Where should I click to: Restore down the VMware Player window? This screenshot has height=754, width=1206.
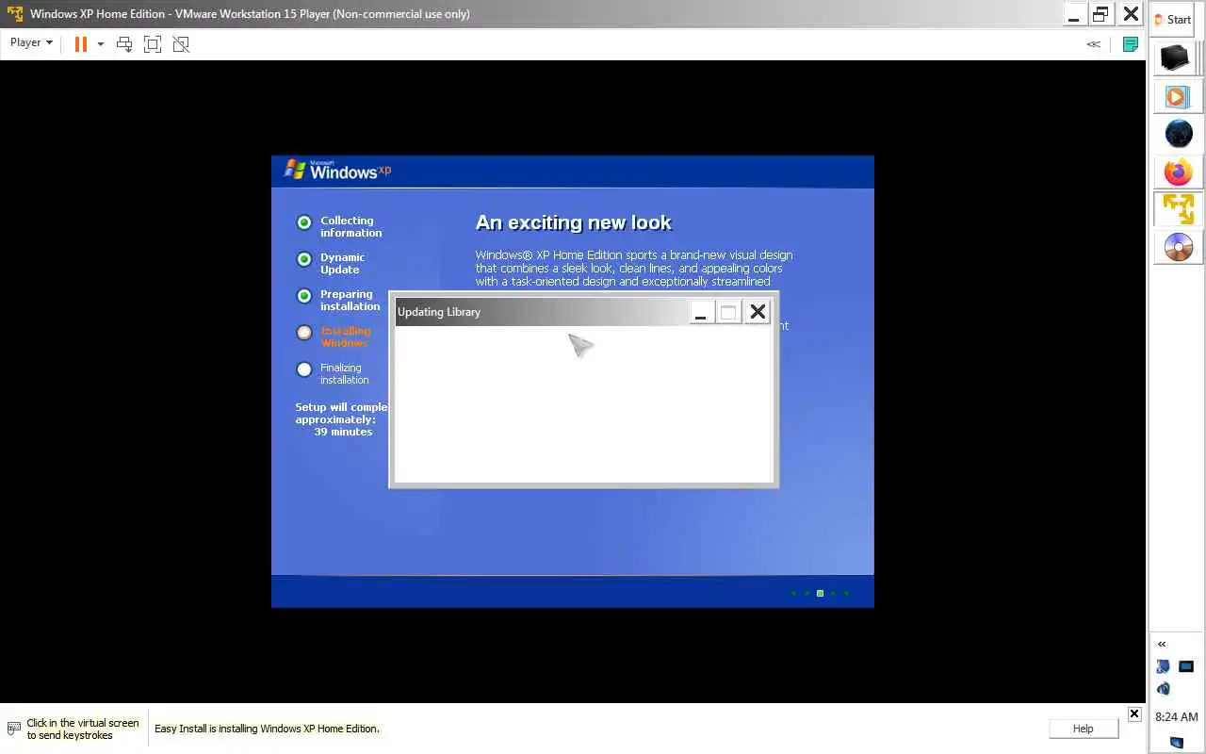coord(1100,14)
